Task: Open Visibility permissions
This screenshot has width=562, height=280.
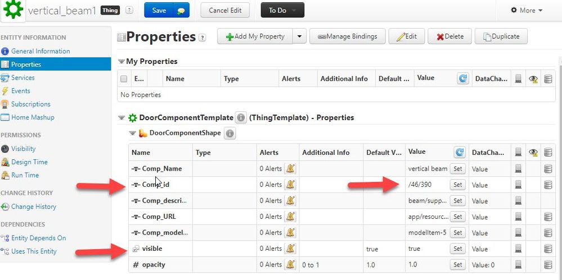Action: 23,149
